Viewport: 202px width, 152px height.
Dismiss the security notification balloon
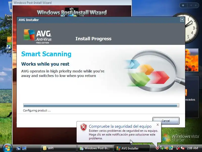pyautogui.click(x=158, y=125)
